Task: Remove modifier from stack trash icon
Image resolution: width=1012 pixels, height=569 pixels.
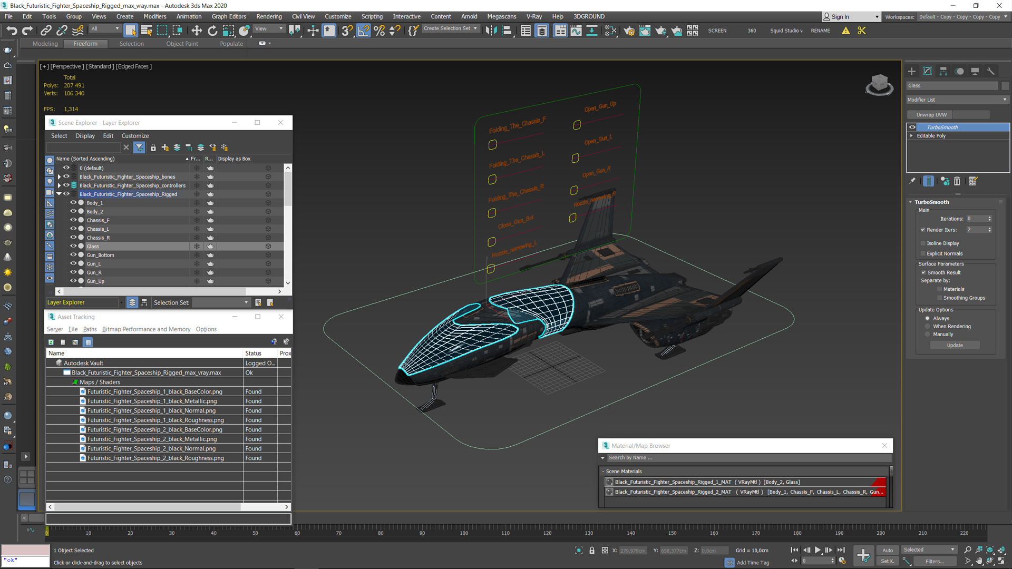Action: (x=957, y=181)
